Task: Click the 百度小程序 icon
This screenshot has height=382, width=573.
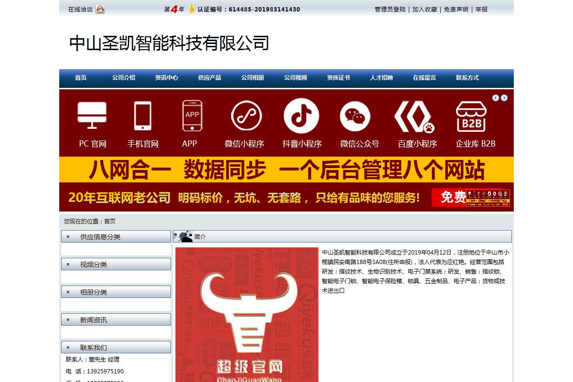Action: click(x=414, y=117)
